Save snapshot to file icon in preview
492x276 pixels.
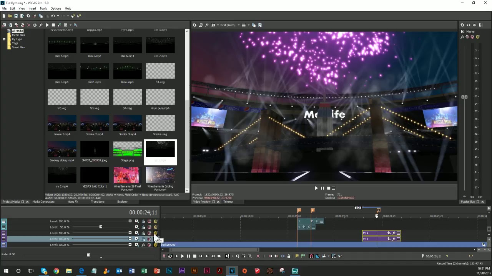coord(260,25)
